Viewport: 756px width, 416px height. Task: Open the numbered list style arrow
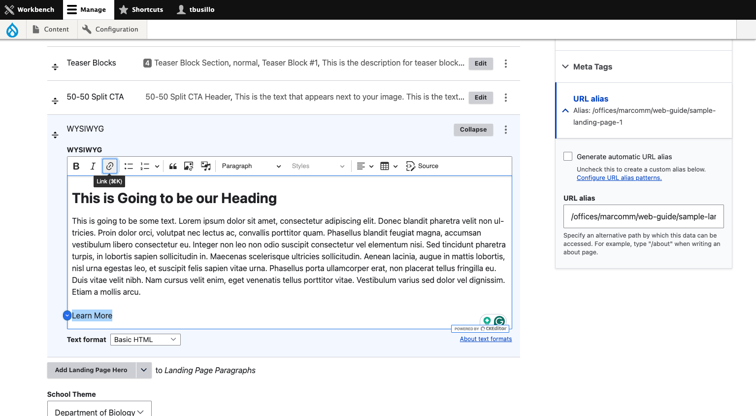pyautogui.click(x=157, y=166)
